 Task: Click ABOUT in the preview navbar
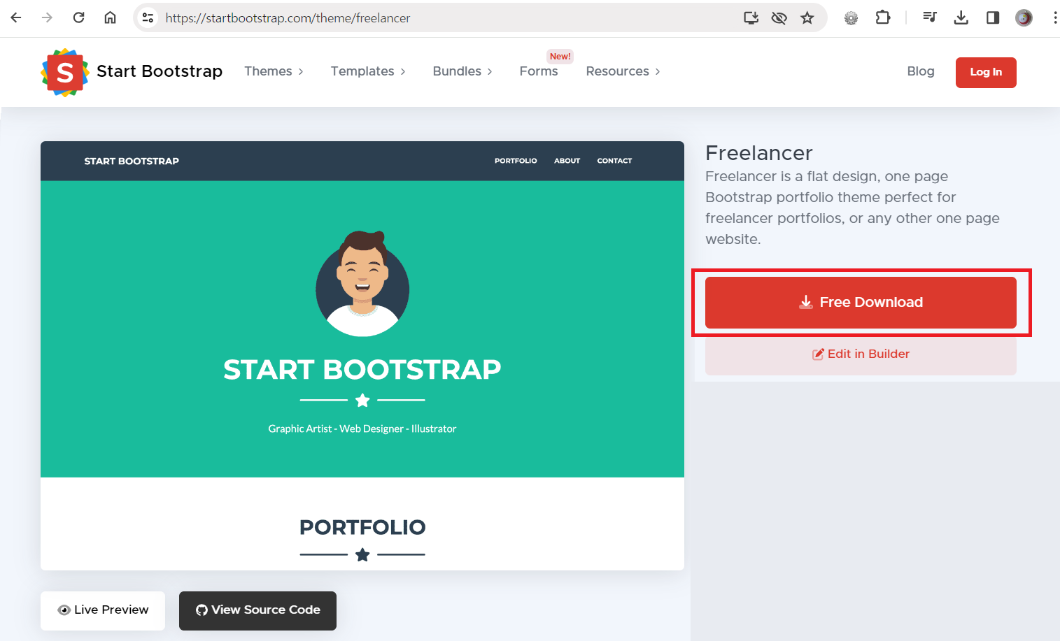567,161
